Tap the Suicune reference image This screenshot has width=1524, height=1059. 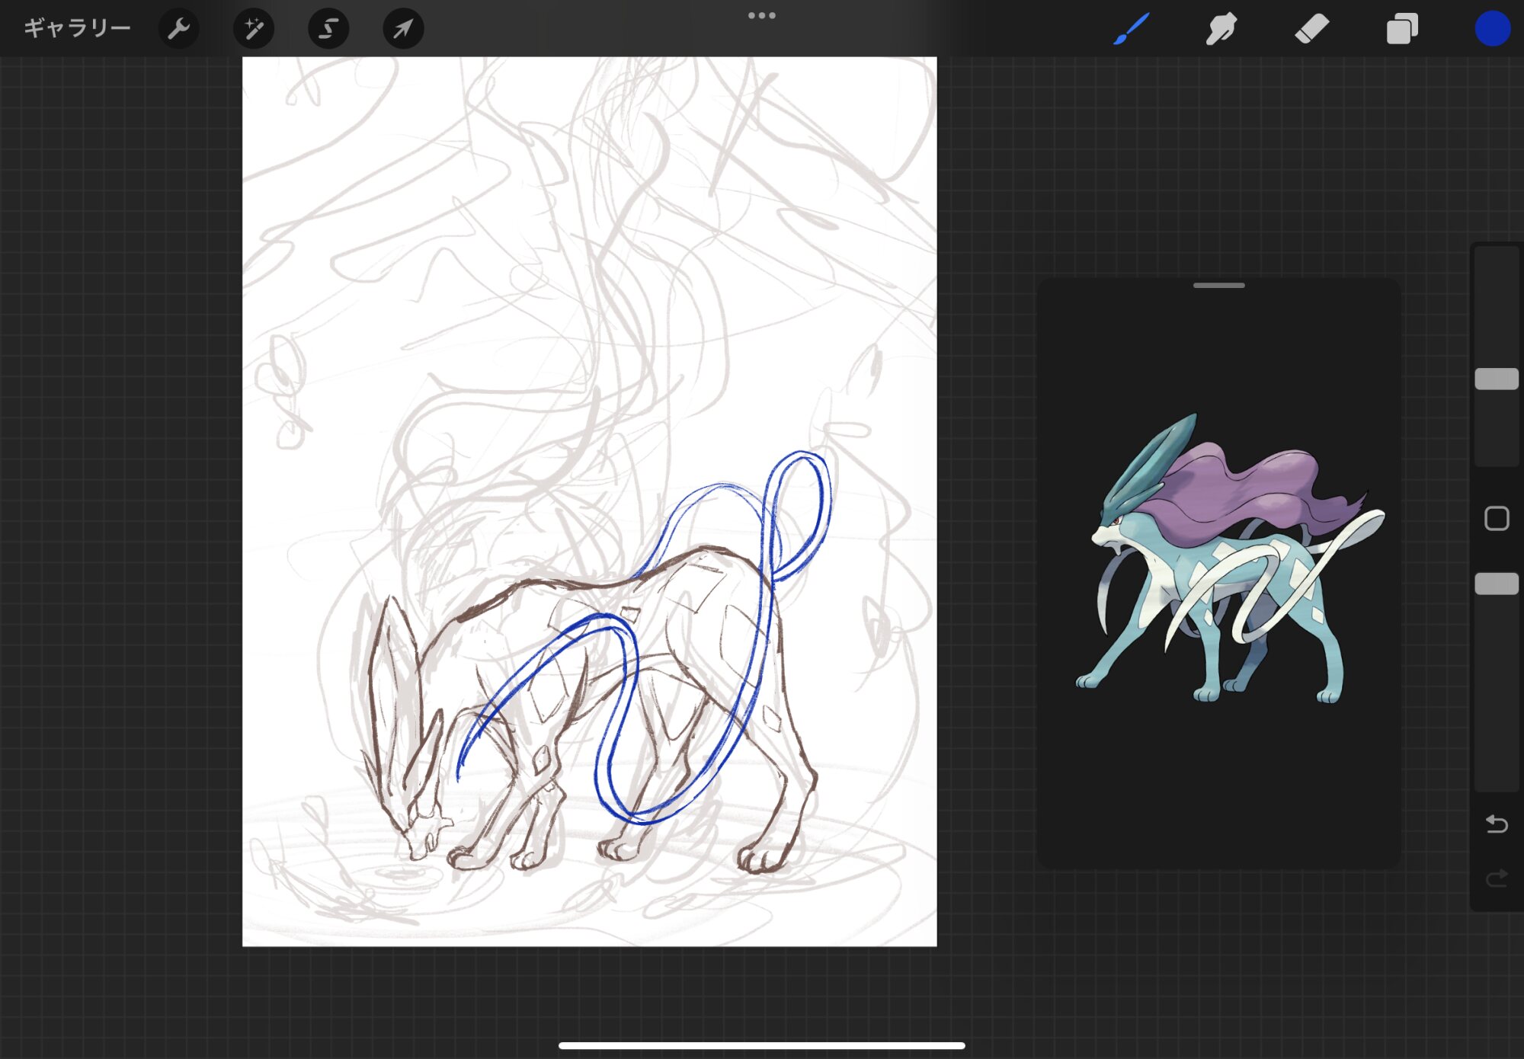tap(1229, 558)
